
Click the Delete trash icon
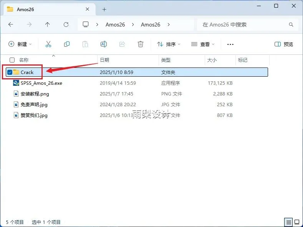[141, 44]
